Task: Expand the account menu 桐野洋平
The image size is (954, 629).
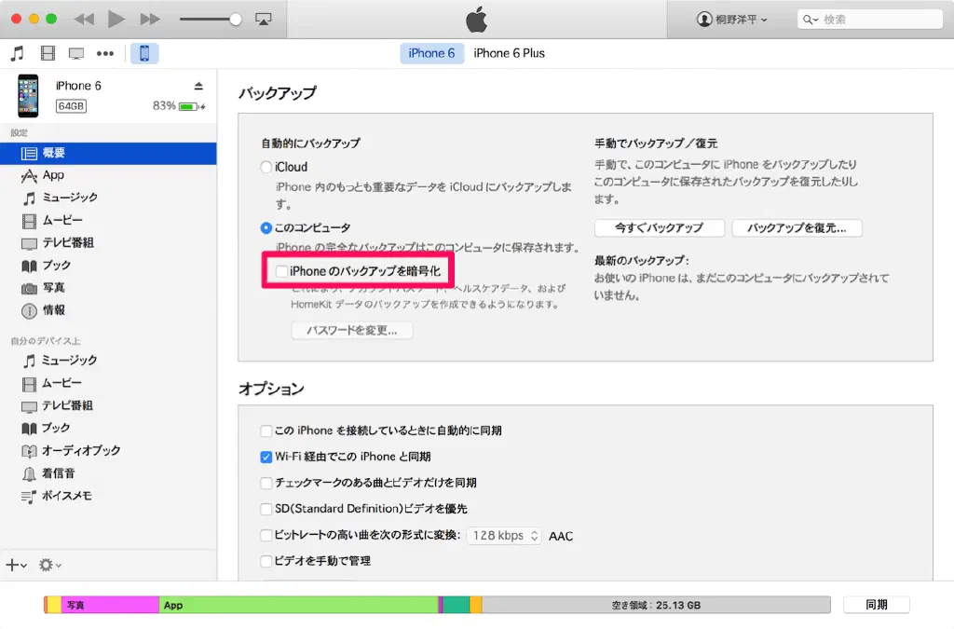Action: tap(731, 20)
